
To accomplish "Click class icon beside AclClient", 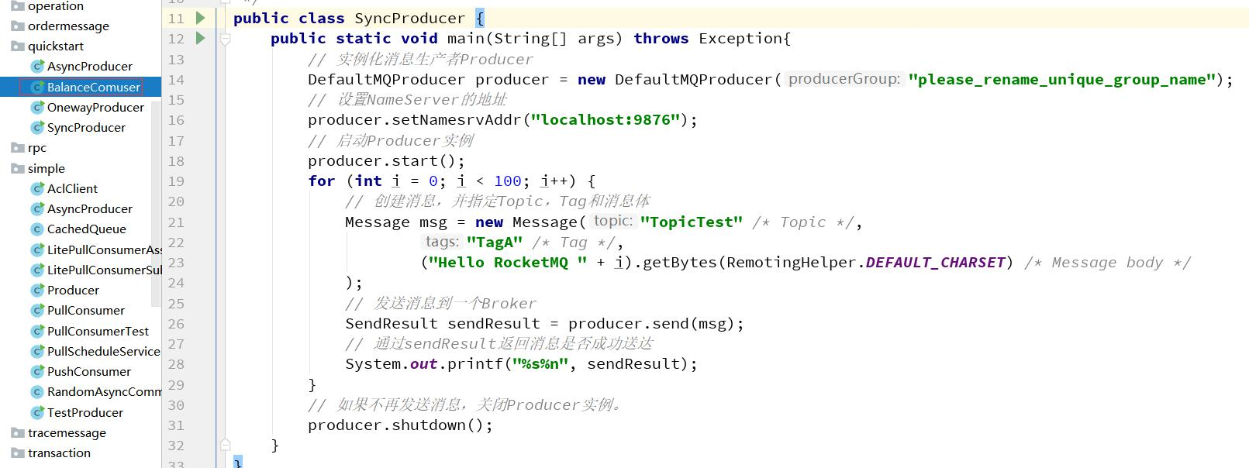I will 36,189.
